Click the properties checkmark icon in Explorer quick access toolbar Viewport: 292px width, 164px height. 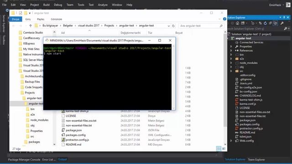21,13
